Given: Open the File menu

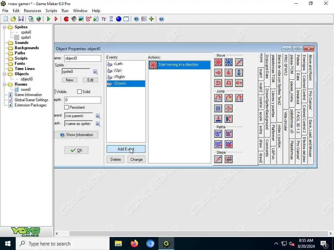Looking at the screenshot, I should [5, 11].
